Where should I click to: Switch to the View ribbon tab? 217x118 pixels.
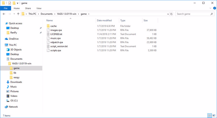39,8
